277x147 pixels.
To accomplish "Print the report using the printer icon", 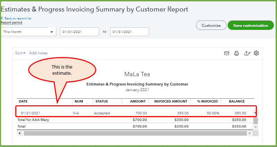I will pyautogui.click(x=237, y=53).
